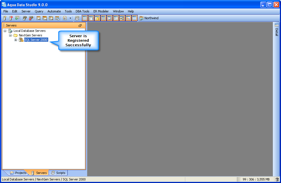This screenshot has height=183, width=281.
Task: Click the NextGen Servers folder icon
Action: click(x=16, y=35)
